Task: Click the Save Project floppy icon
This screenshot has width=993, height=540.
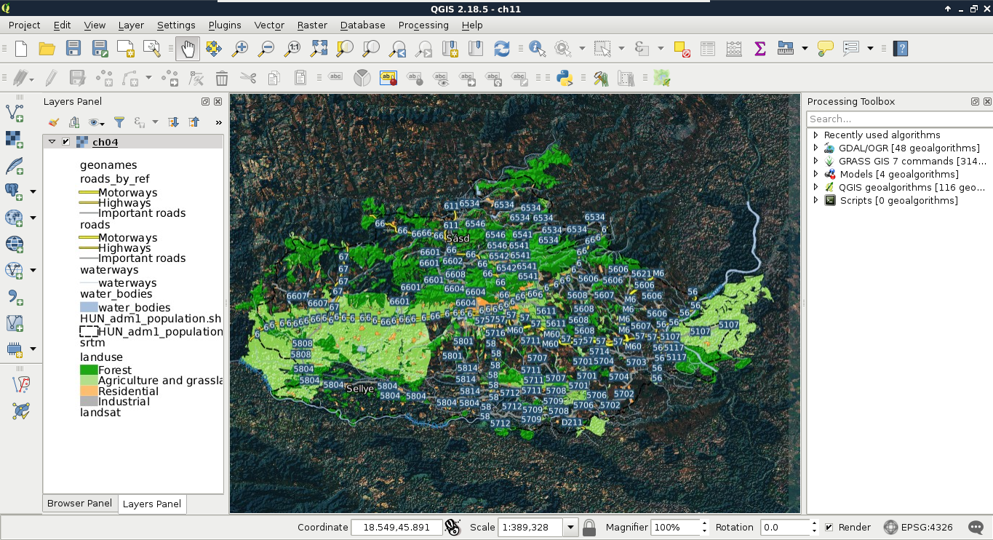Action: pyautogui.click(x=73, y=49)
